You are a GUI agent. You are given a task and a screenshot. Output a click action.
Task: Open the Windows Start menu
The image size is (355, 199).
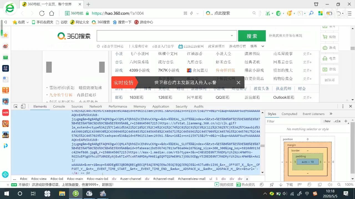tap(7, 193)
